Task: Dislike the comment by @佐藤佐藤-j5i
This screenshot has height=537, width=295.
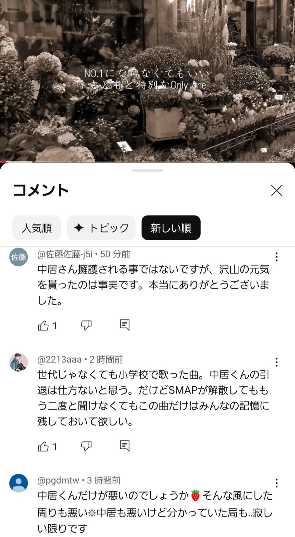Action: point(86,325)
